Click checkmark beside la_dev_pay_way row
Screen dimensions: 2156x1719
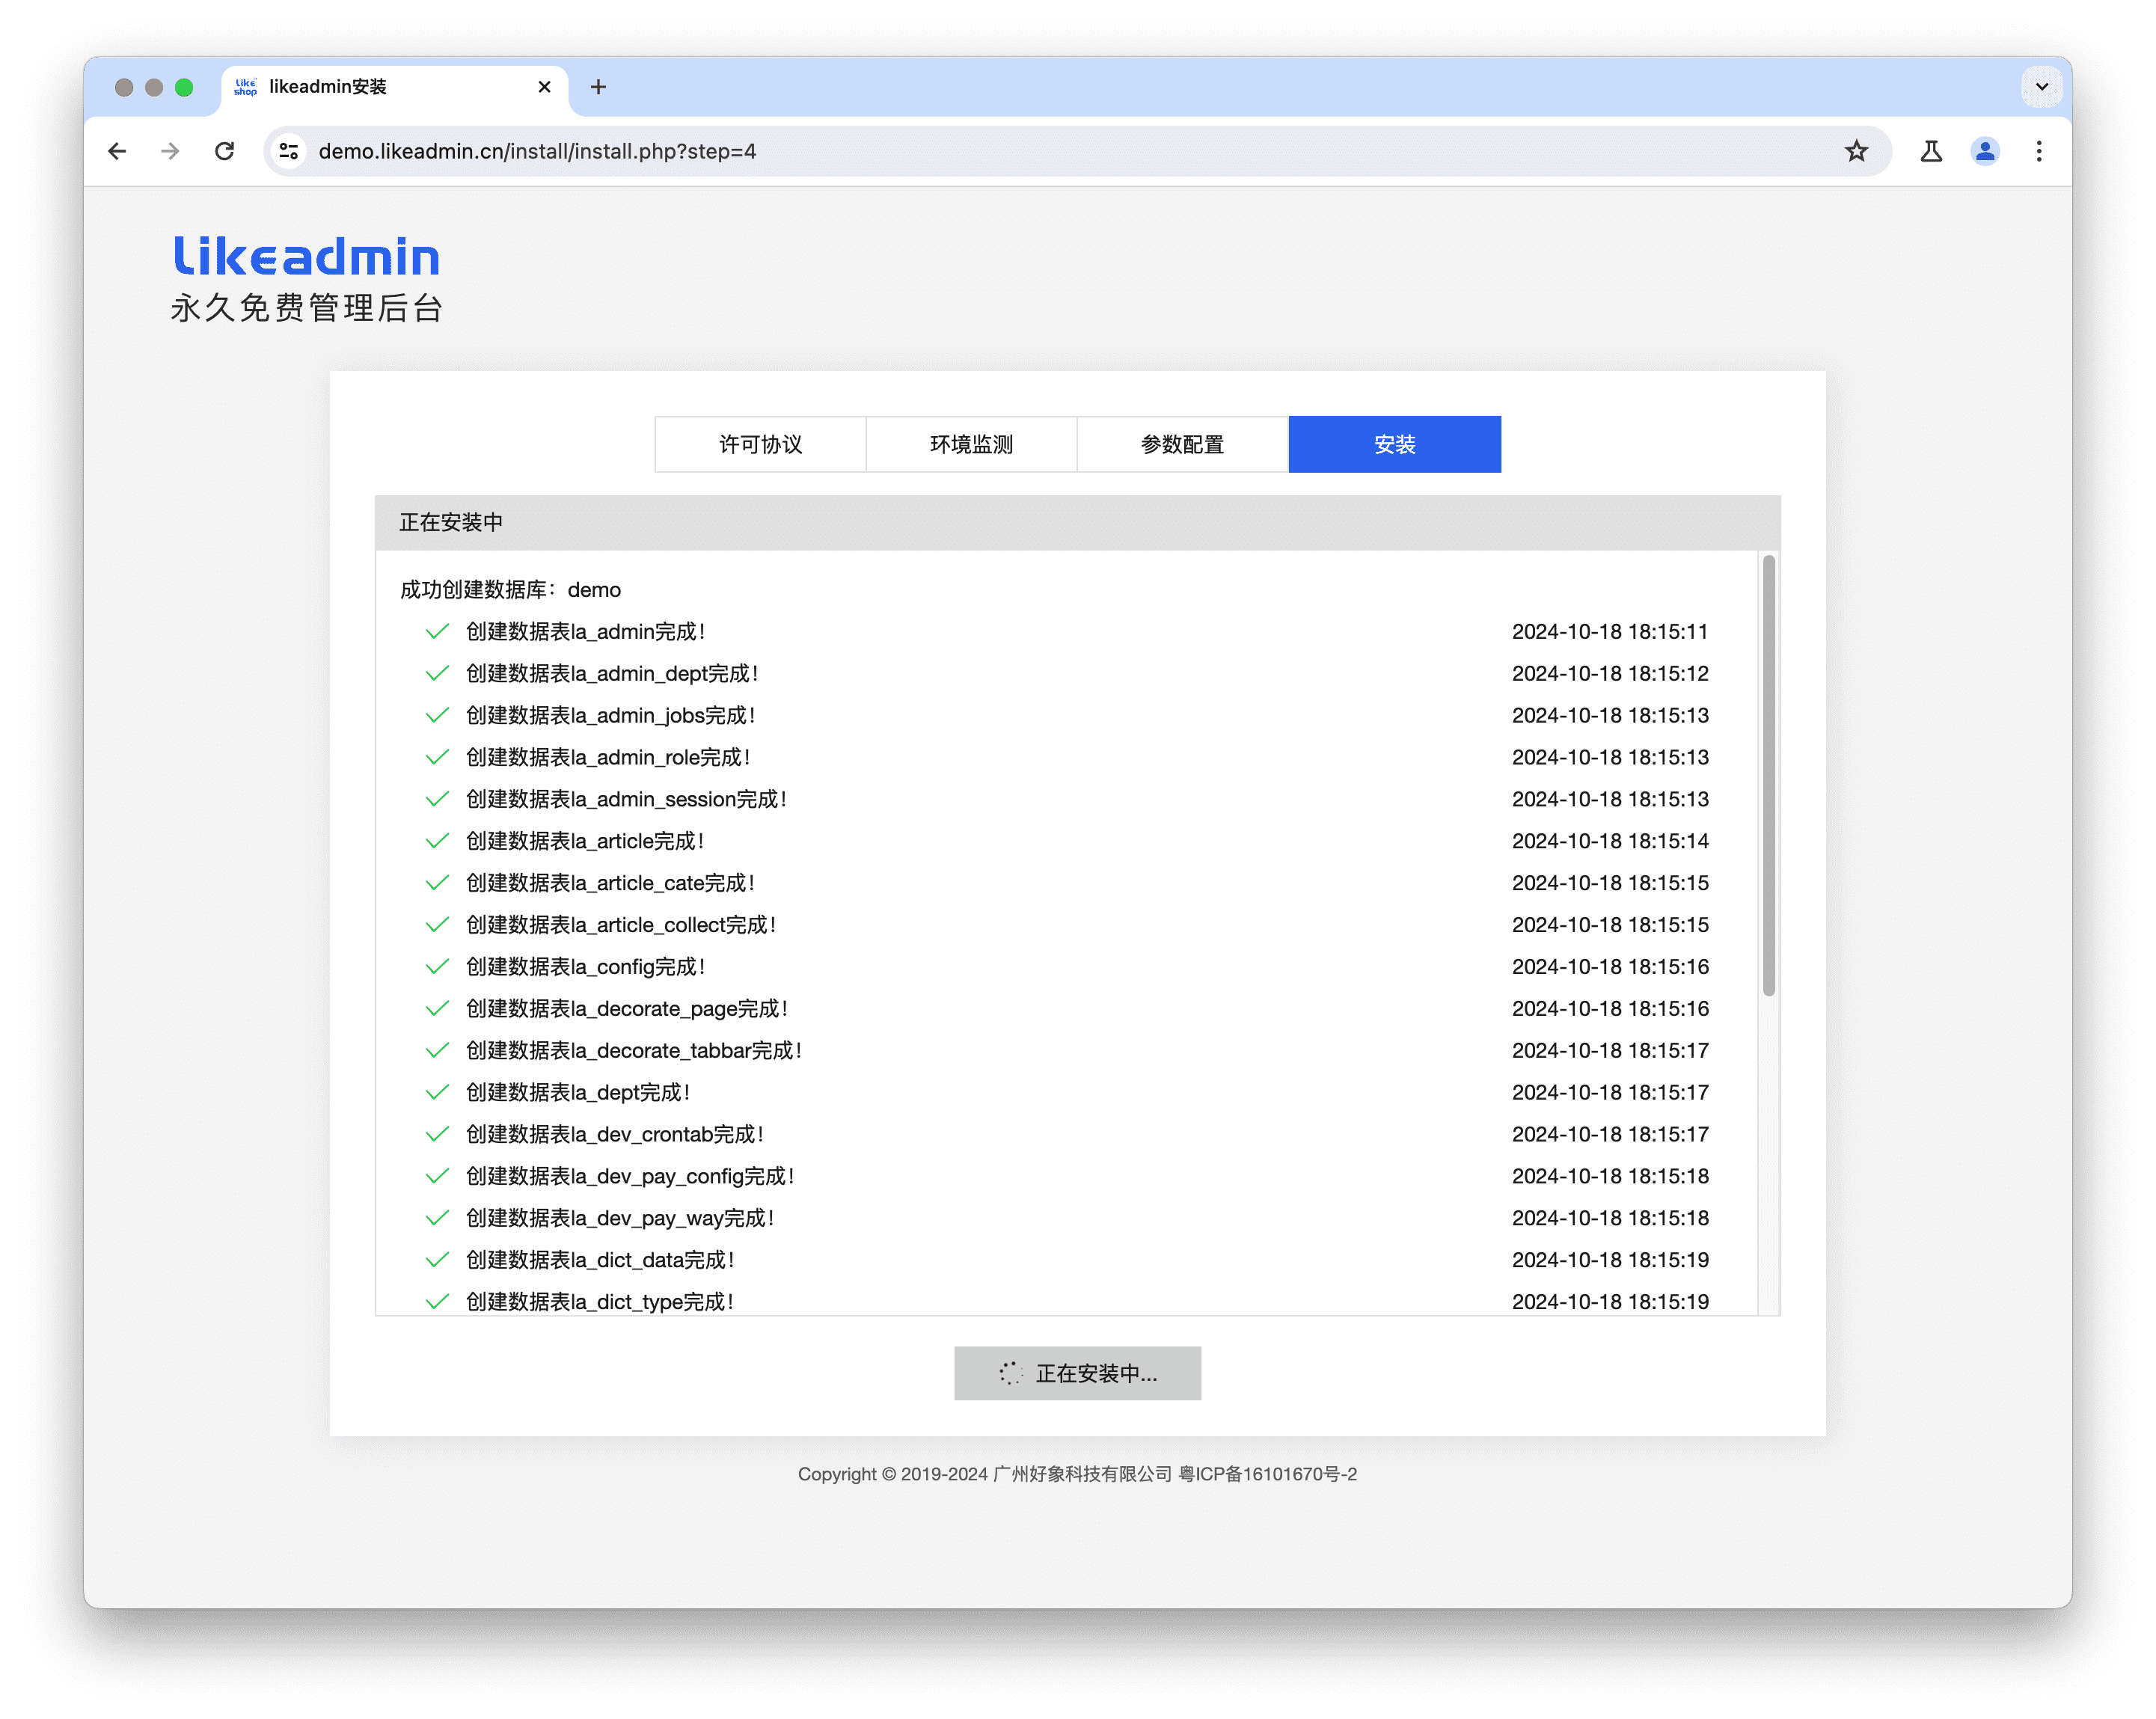pyautogui.click(x=437, y=1218)
